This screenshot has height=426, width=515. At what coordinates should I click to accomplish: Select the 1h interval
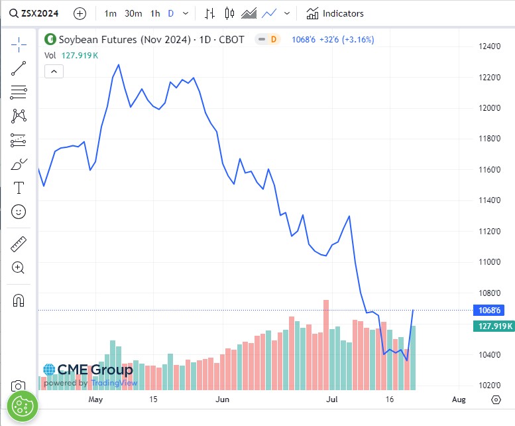click(x=155, y=13)
